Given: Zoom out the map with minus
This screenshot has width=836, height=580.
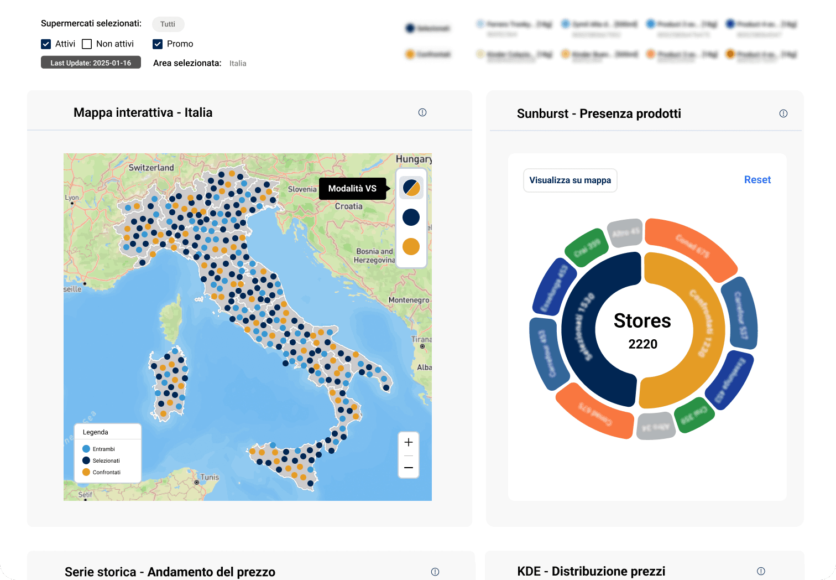Looking at the screenshot, I should (409, 468).
